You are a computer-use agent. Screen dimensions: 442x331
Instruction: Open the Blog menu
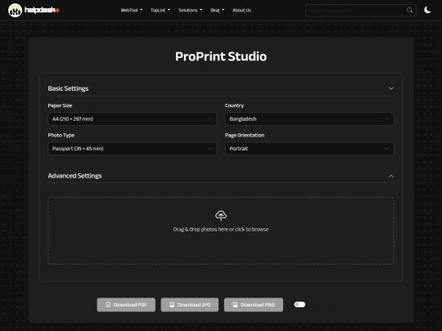click(x=217, y=10)
